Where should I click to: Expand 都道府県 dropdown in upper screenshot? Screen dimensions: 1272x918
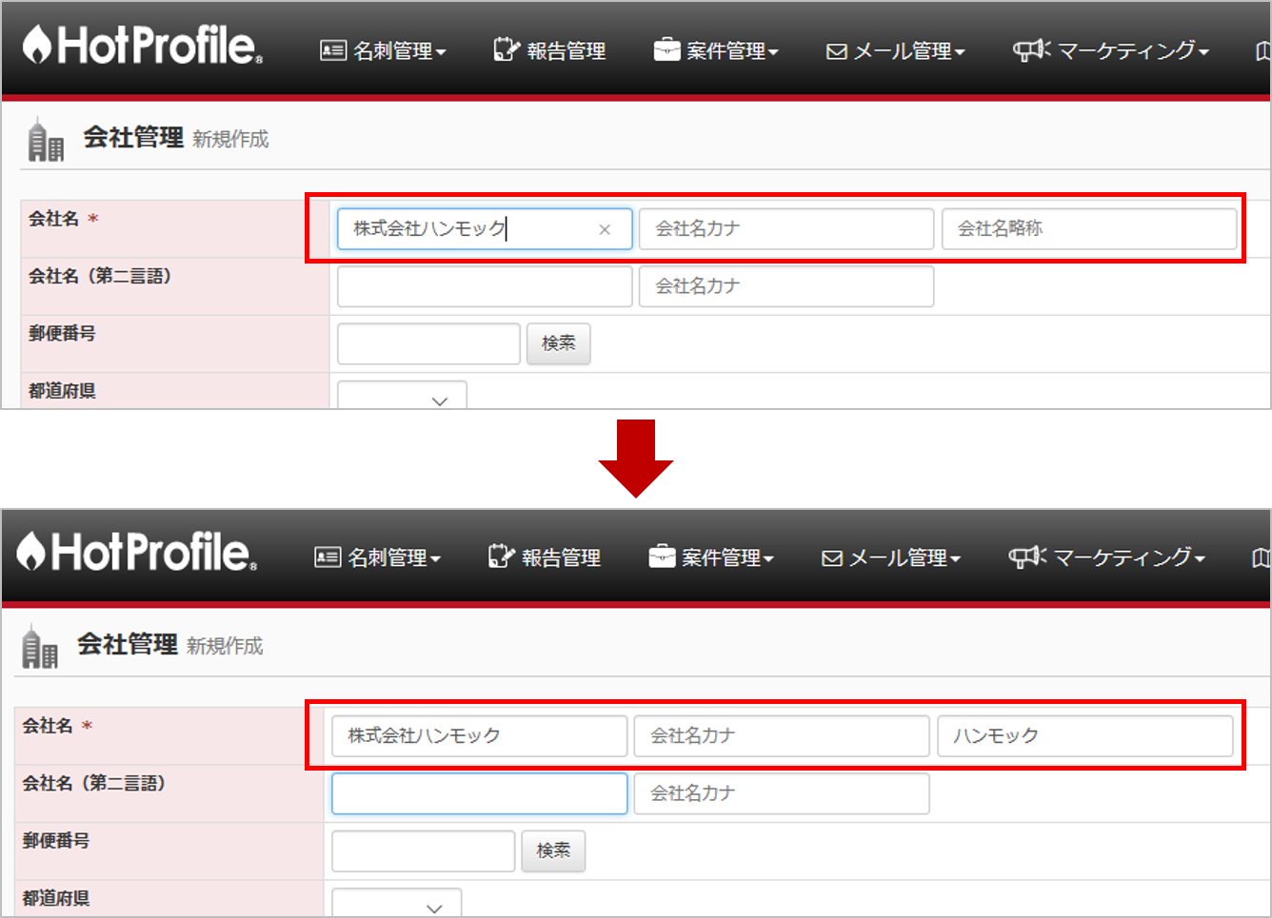(x=402, y=396)
